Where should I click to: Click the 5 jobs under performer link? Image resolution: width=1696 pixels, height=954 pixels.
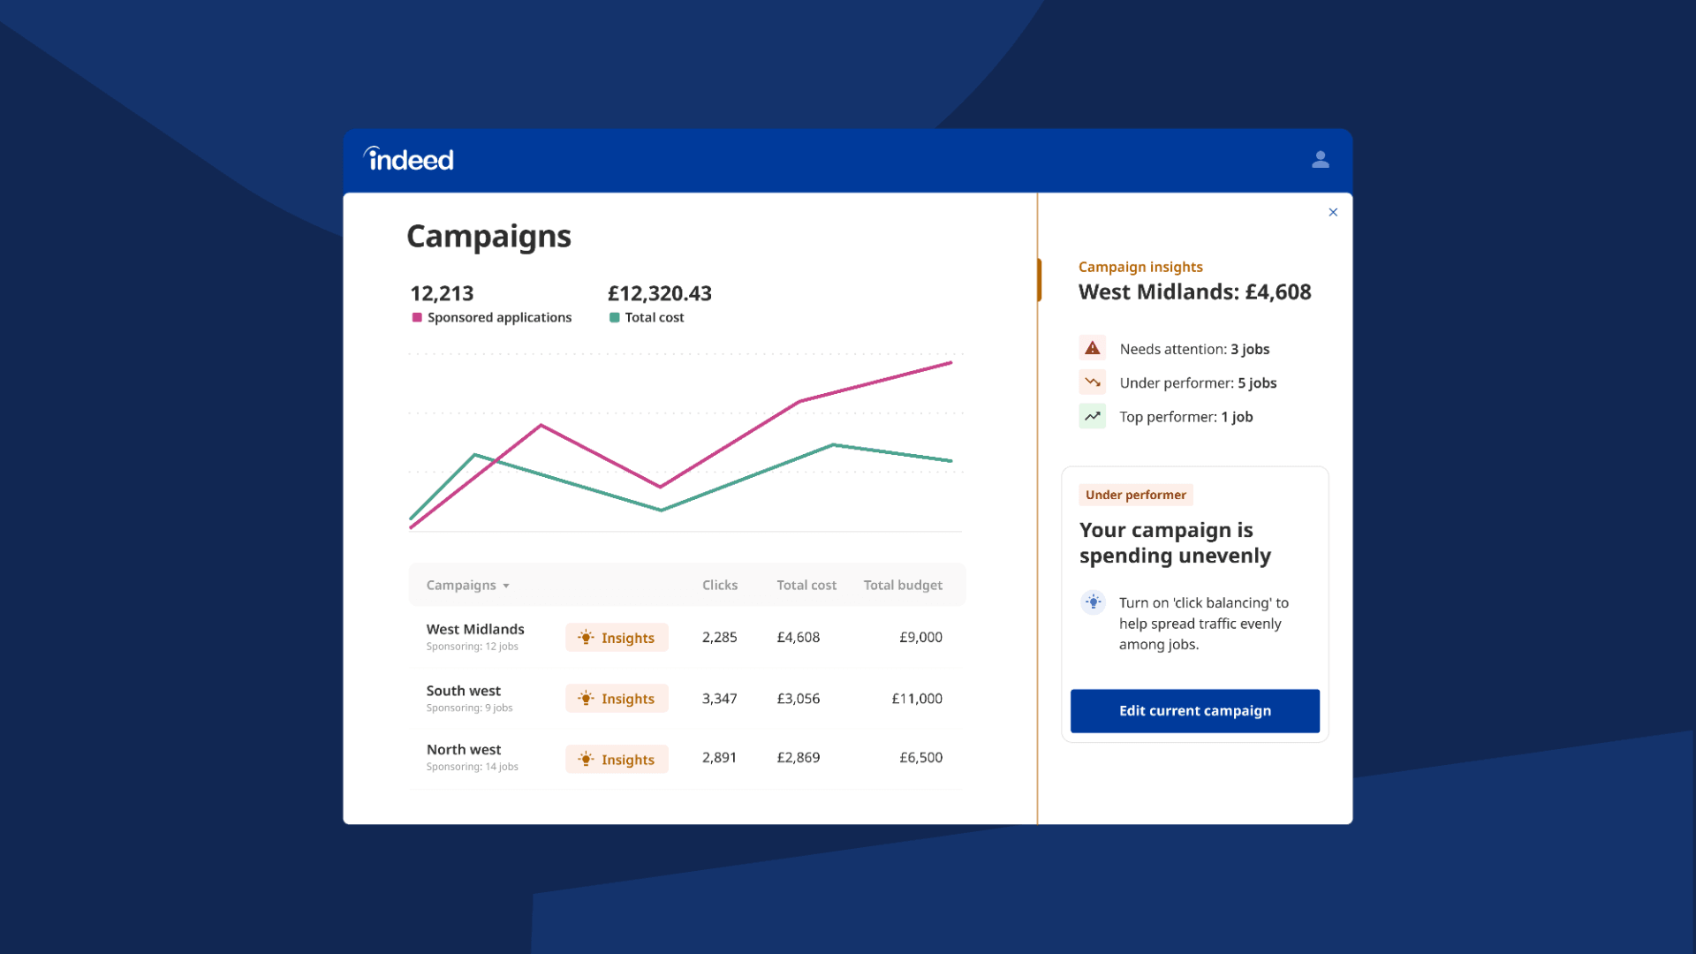point(1256,382)
